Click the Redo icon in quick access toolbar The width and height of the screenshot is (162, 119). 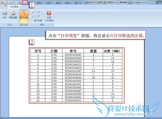[19, 2]
